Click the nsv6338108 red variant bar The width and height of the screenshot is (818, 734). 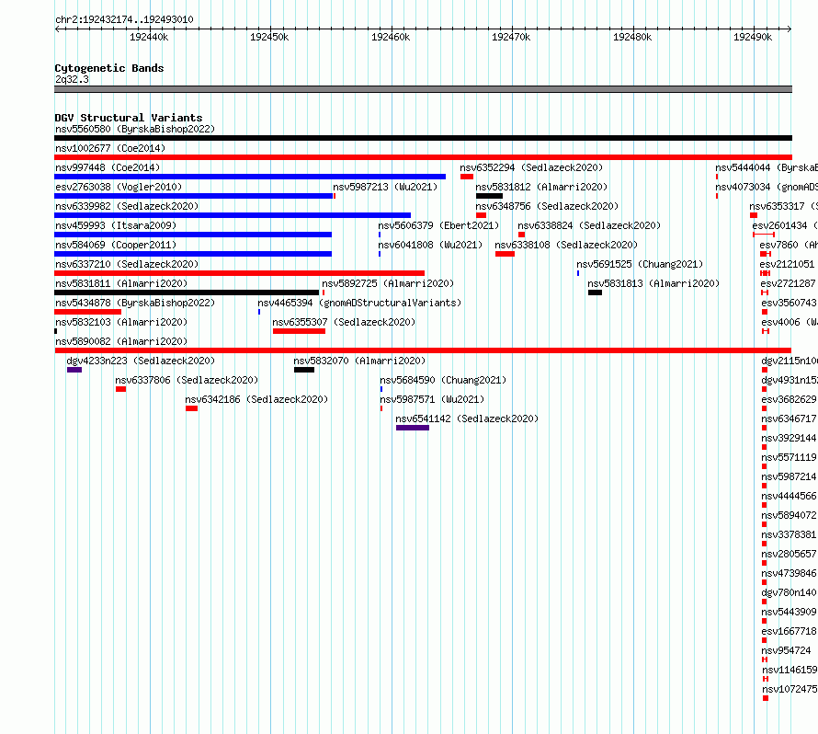pyautogui.click(x=505, y=254)
